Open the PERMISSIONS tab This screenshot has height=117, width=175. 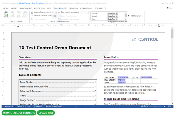(x=86, y=8)
